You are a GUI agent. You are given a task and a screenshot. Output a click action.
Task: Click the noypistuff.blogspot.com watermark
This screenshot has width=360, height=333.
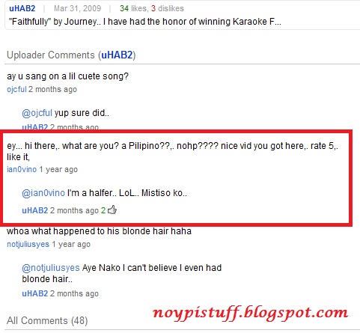click(x=251, y=313)
